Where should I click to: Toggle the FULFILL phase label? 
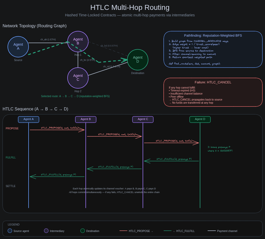10,157
